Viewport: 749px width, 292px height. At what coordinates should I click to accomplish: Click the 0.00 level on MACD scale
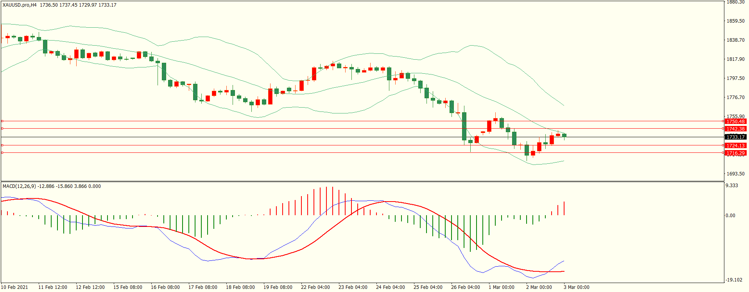point(730,216)
